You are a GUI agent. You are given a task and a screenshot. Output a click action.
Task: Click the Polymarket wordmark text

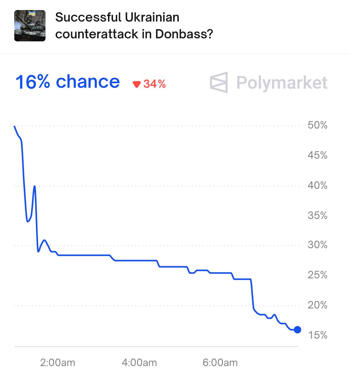point(282,82)
